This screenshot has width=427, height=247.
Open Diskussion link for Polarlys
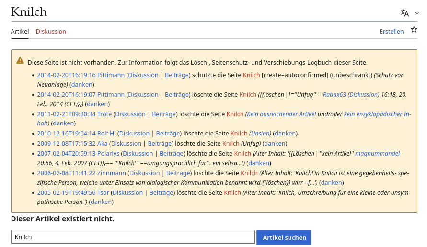pyautogui.click(x=138, y=154)
